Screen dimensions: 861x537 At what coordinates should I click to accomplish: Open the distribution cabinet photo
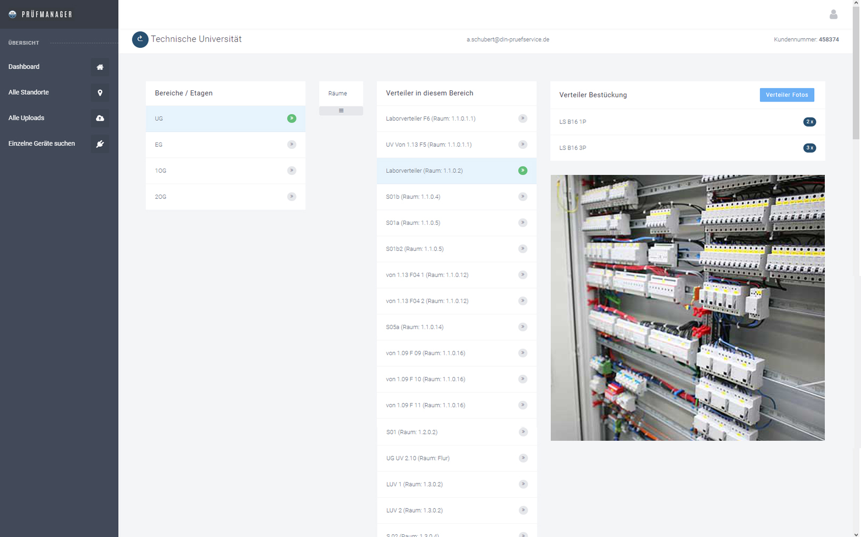coord(687,307)
